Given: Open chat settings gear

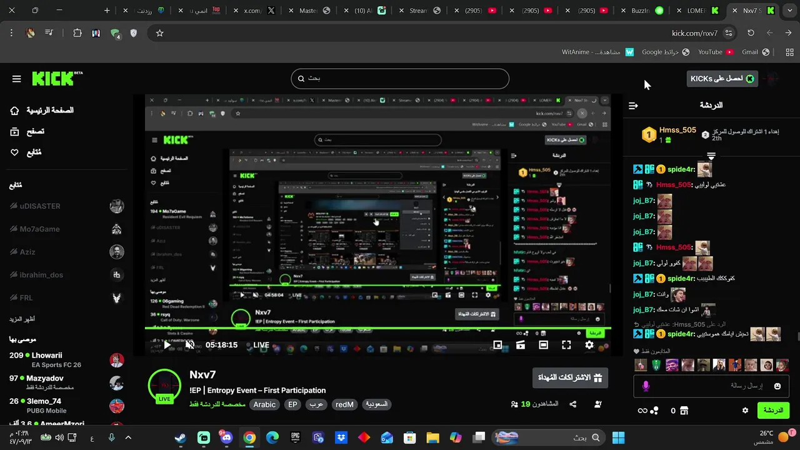Looking at the screenshot, I should pyautogui.click(x=745, y=411).
